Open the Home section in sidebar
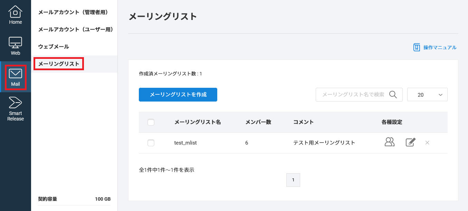Screen dimensions: 468x211 15,15
